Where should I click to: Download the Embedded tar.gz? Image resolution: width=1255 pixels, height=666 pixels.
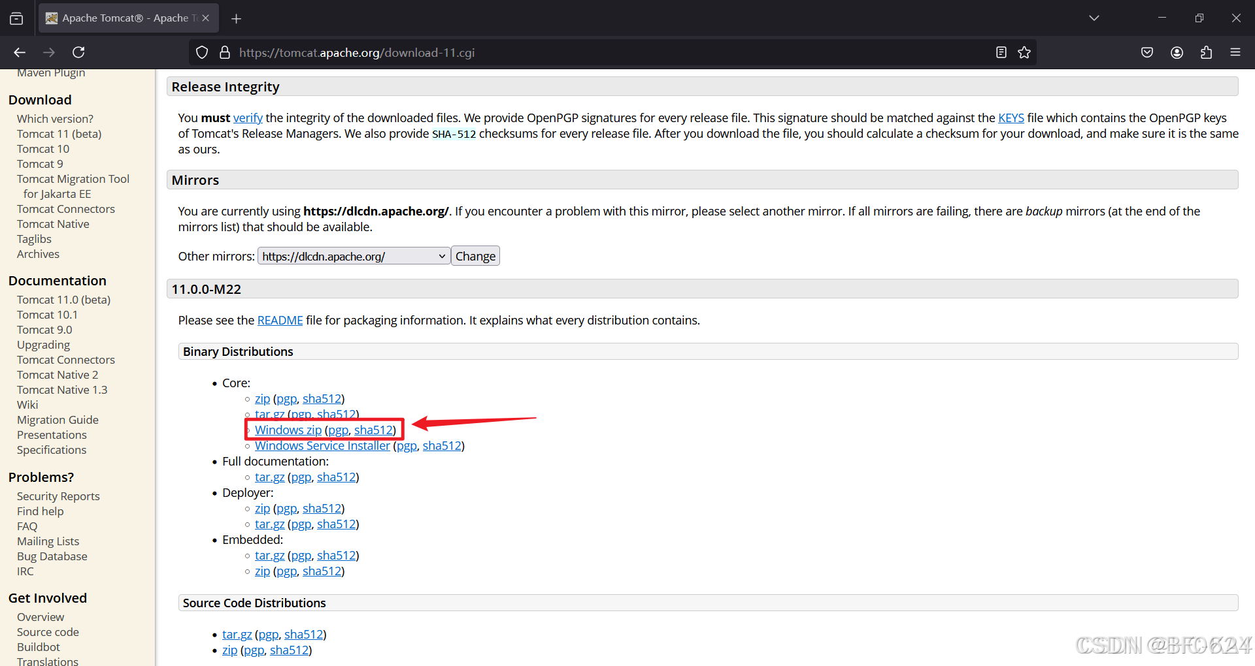pyautogui.click(x=269, y=555)
